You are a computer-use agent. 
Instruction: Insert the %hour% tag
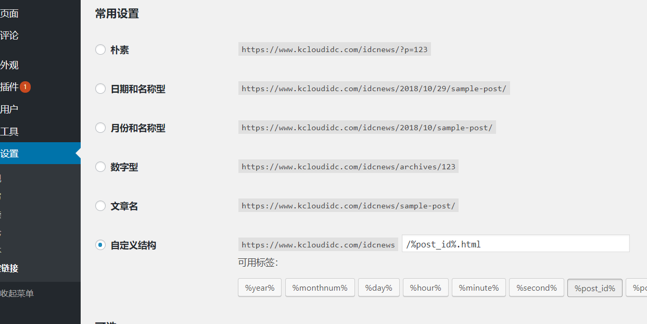(425, 288)
